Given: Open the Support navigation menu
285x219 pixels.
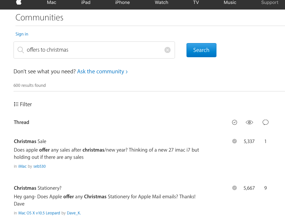Looking at the screenshot, I should click(270, 3).
